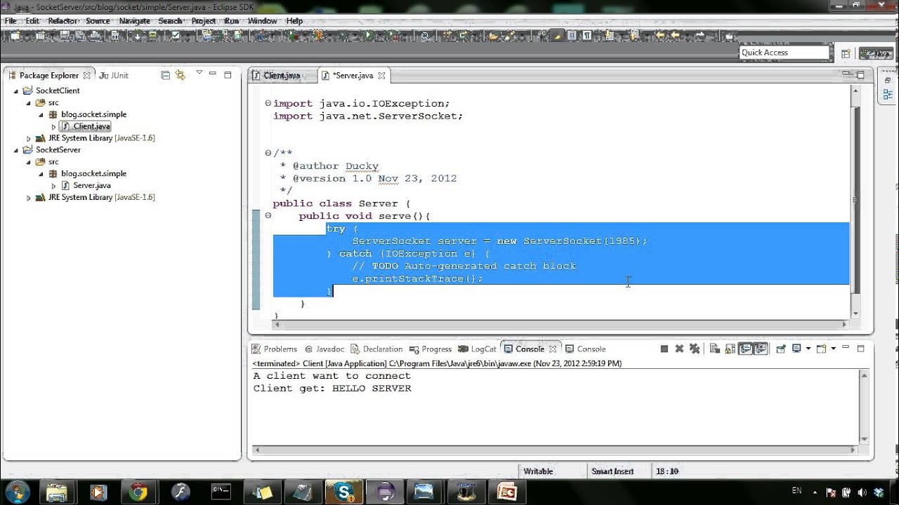Image resolution: width=899 pixels, height=505 pixels.
Task: Open the Source menu
Action: click(98, 21)
